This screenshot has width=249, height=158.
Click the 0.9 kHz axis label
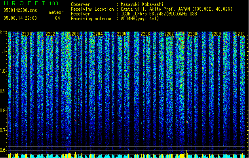pyautogui.click(x=3, y=91)
